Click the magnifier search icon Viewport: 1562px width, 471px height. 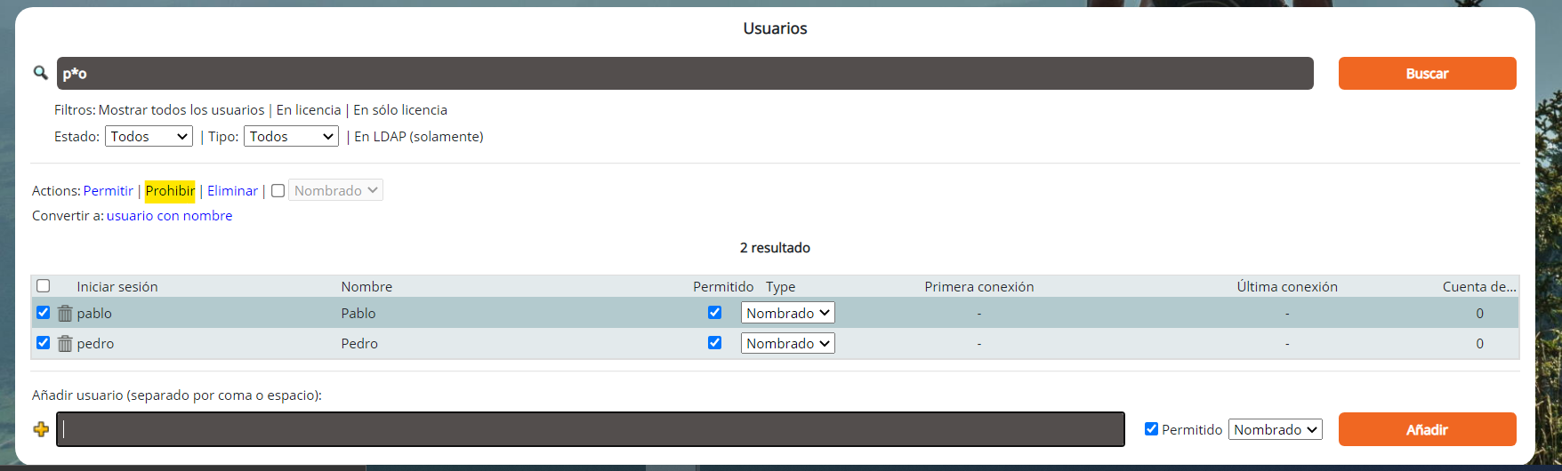[x=40, y=73]
